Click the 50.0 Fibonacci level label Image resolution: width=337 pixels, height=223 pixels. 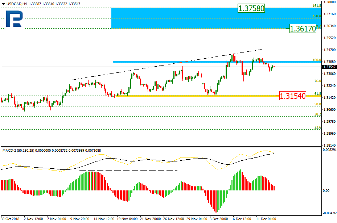click(x=317, y=104)
